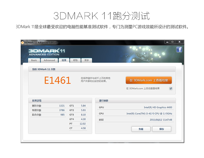This screenshot has height=158, width=204.
Task: Select the 结果 results tab
Action: (x=64, y=60)
